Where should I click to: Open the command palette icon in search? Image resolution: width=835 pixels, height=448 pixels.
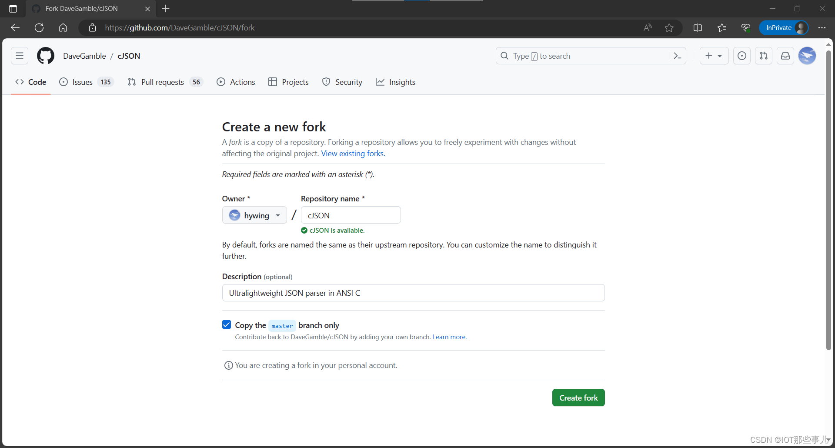pos(677,56)
